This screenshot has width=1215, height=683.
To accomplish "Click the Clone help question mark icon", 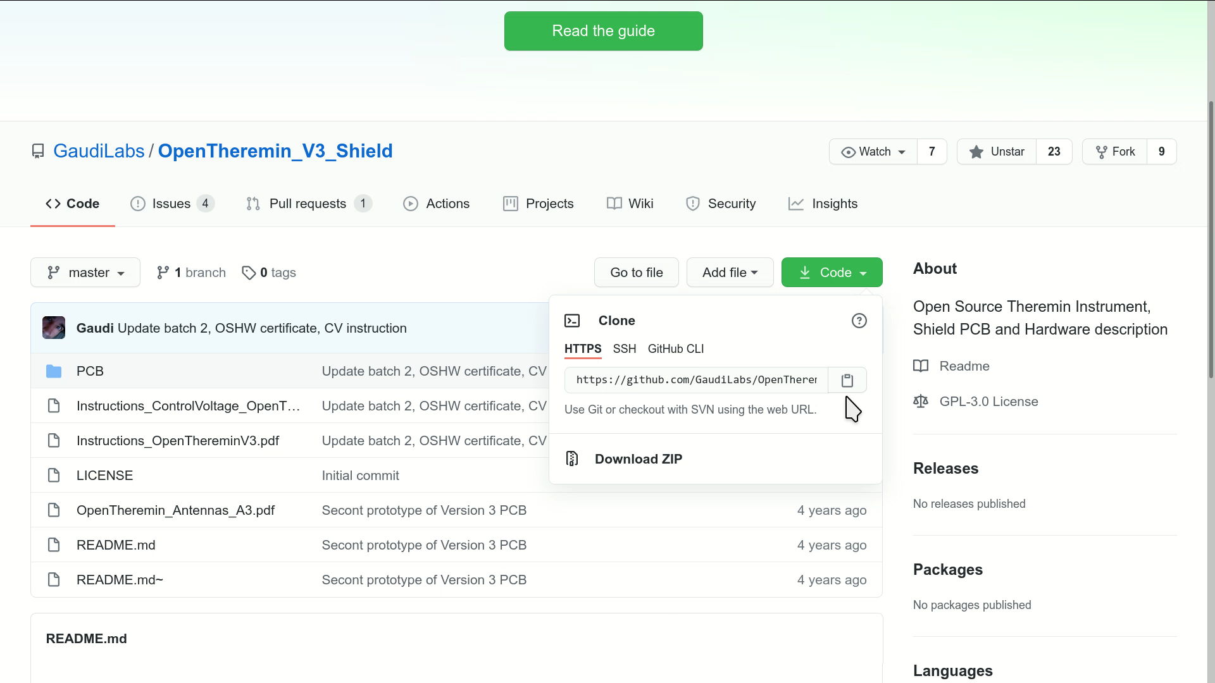I will 859,321.
